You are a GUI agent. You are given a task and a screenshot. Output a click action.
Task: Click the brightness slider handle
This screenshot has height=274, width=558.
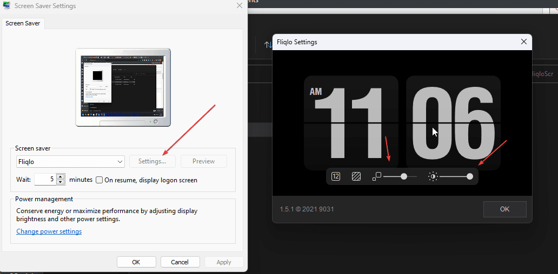coord(470,176)
